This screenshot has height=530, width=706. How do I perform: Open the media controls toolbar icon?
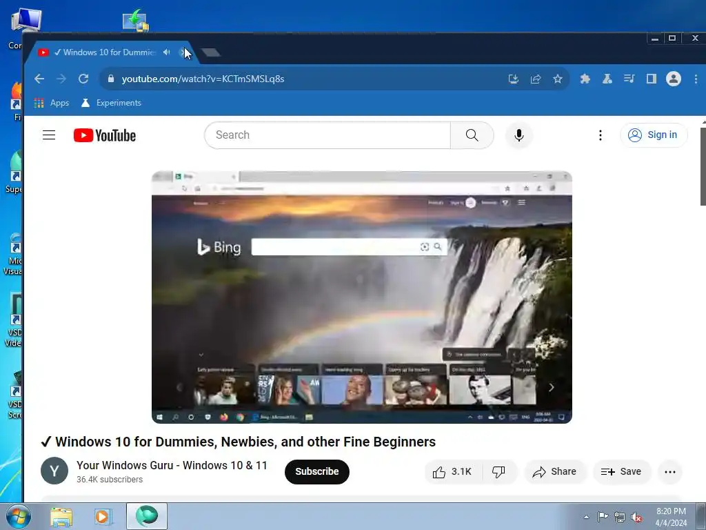[629, 79]
